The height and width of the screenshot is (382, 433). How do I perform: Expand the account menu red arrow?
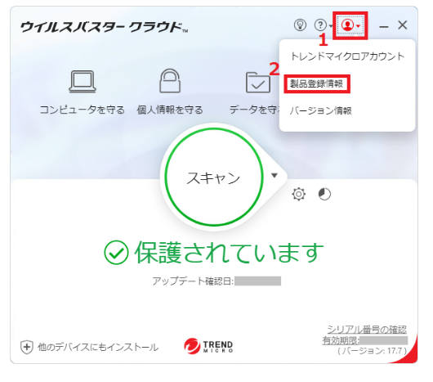pos(358,26)
